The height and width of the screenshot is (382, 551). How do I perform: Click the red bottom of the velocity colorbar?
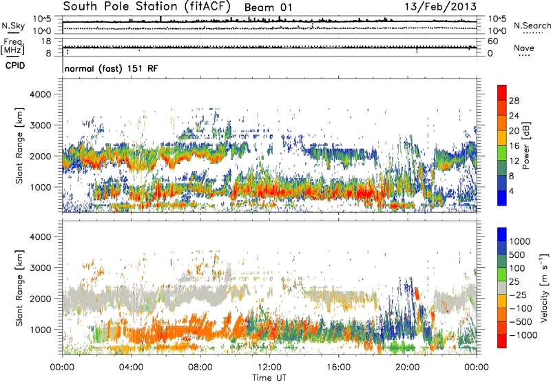coord(502,342)
